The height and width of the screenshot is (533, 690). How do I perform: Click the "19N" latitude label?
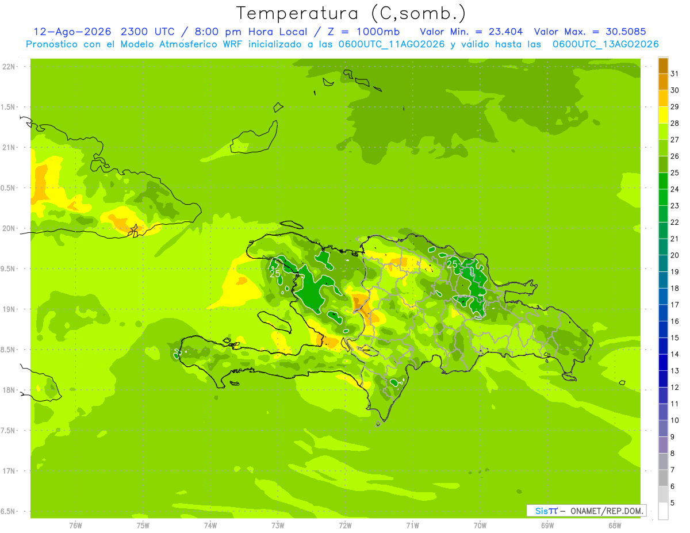coord(8,309)
